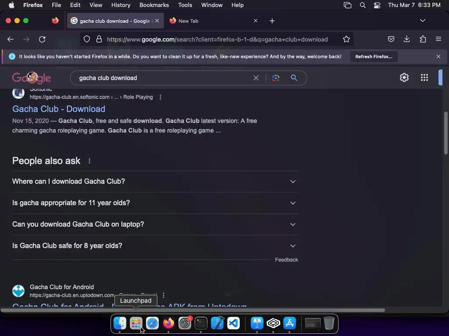449x336 pixels.
Task: Open Xcode from the Dock
Action: coord(217,323)
